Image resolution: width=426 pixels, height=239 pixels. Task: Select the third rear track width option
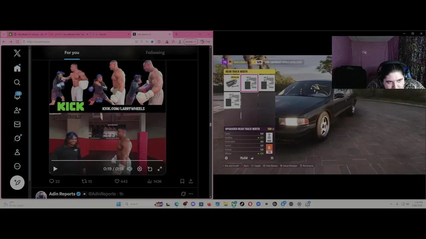pyautogui.click(x=267, y=83)
